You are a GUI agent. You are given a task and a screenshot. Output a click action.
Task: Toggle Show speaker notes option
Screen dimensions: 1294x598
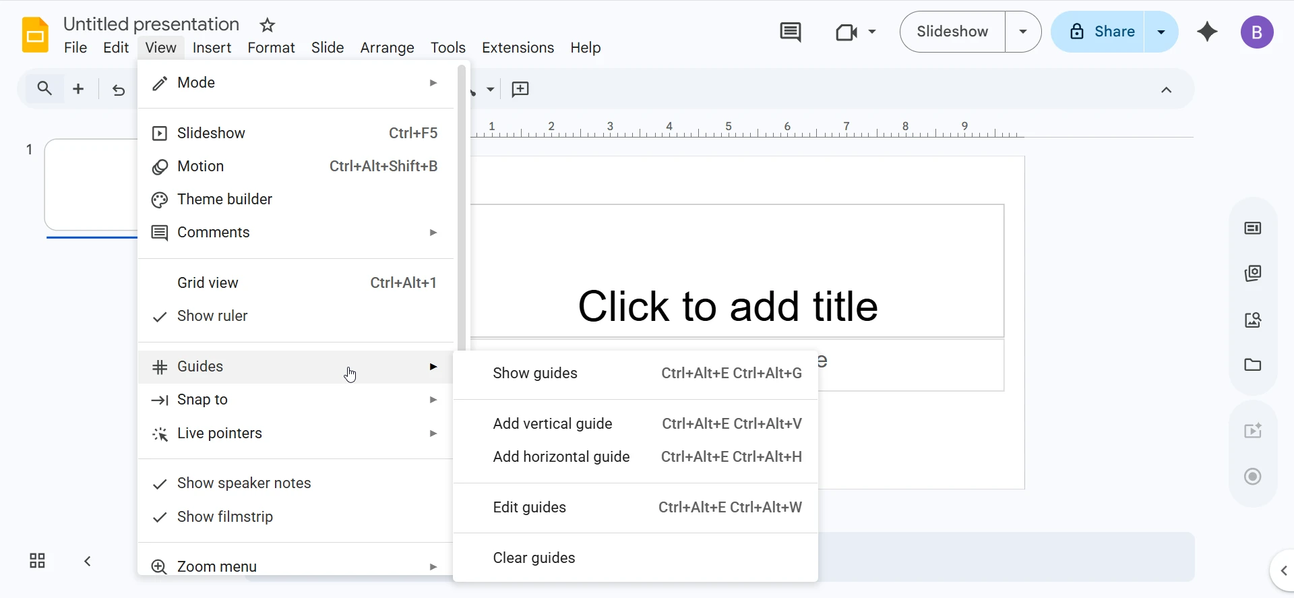[x=243, y=483]
